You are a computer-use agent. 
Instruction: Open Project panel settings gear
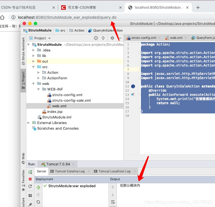point(112,38)
